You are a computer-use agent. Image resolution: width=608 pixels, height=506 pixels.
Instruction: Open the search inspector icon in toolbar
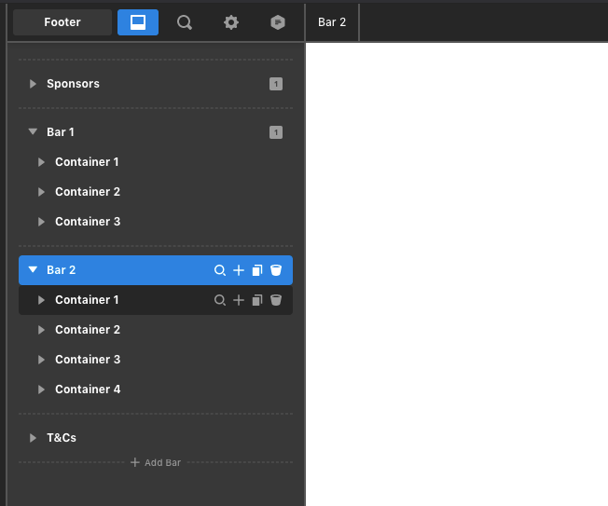(185, 22)
